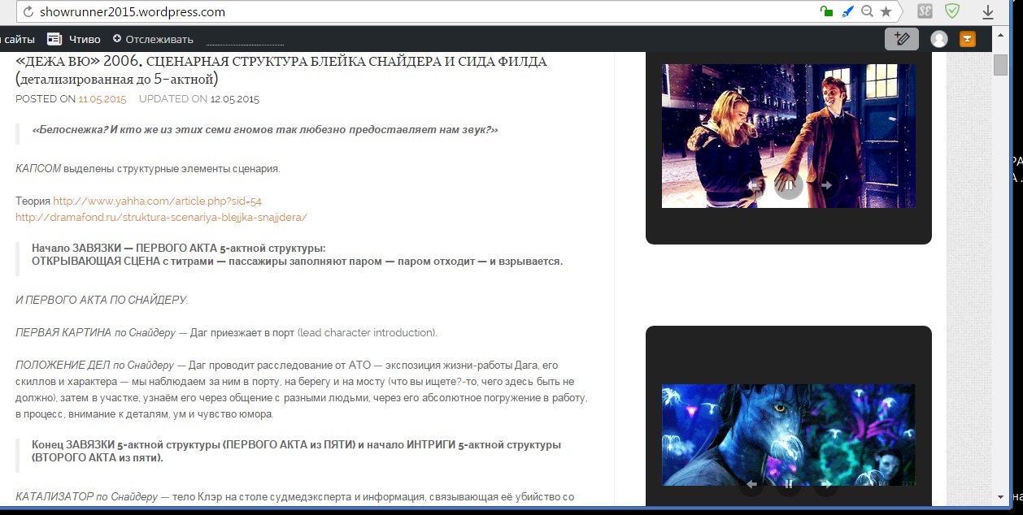
Task: Click the vertical scrollbar thumb
Action: coord(1001,65)
